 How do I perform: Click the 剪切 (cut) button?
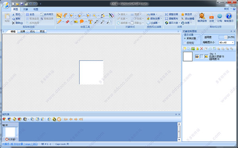[16, 14]
